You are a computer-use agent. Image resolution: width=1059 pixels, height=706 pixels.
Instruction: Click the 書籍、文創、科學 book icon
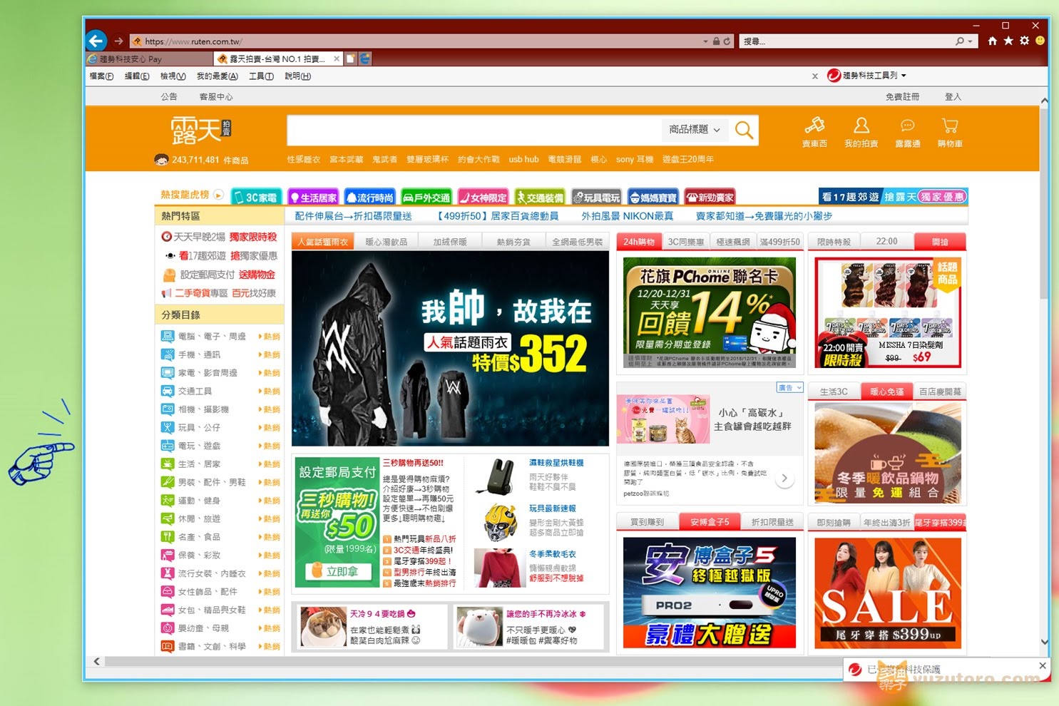168,646
